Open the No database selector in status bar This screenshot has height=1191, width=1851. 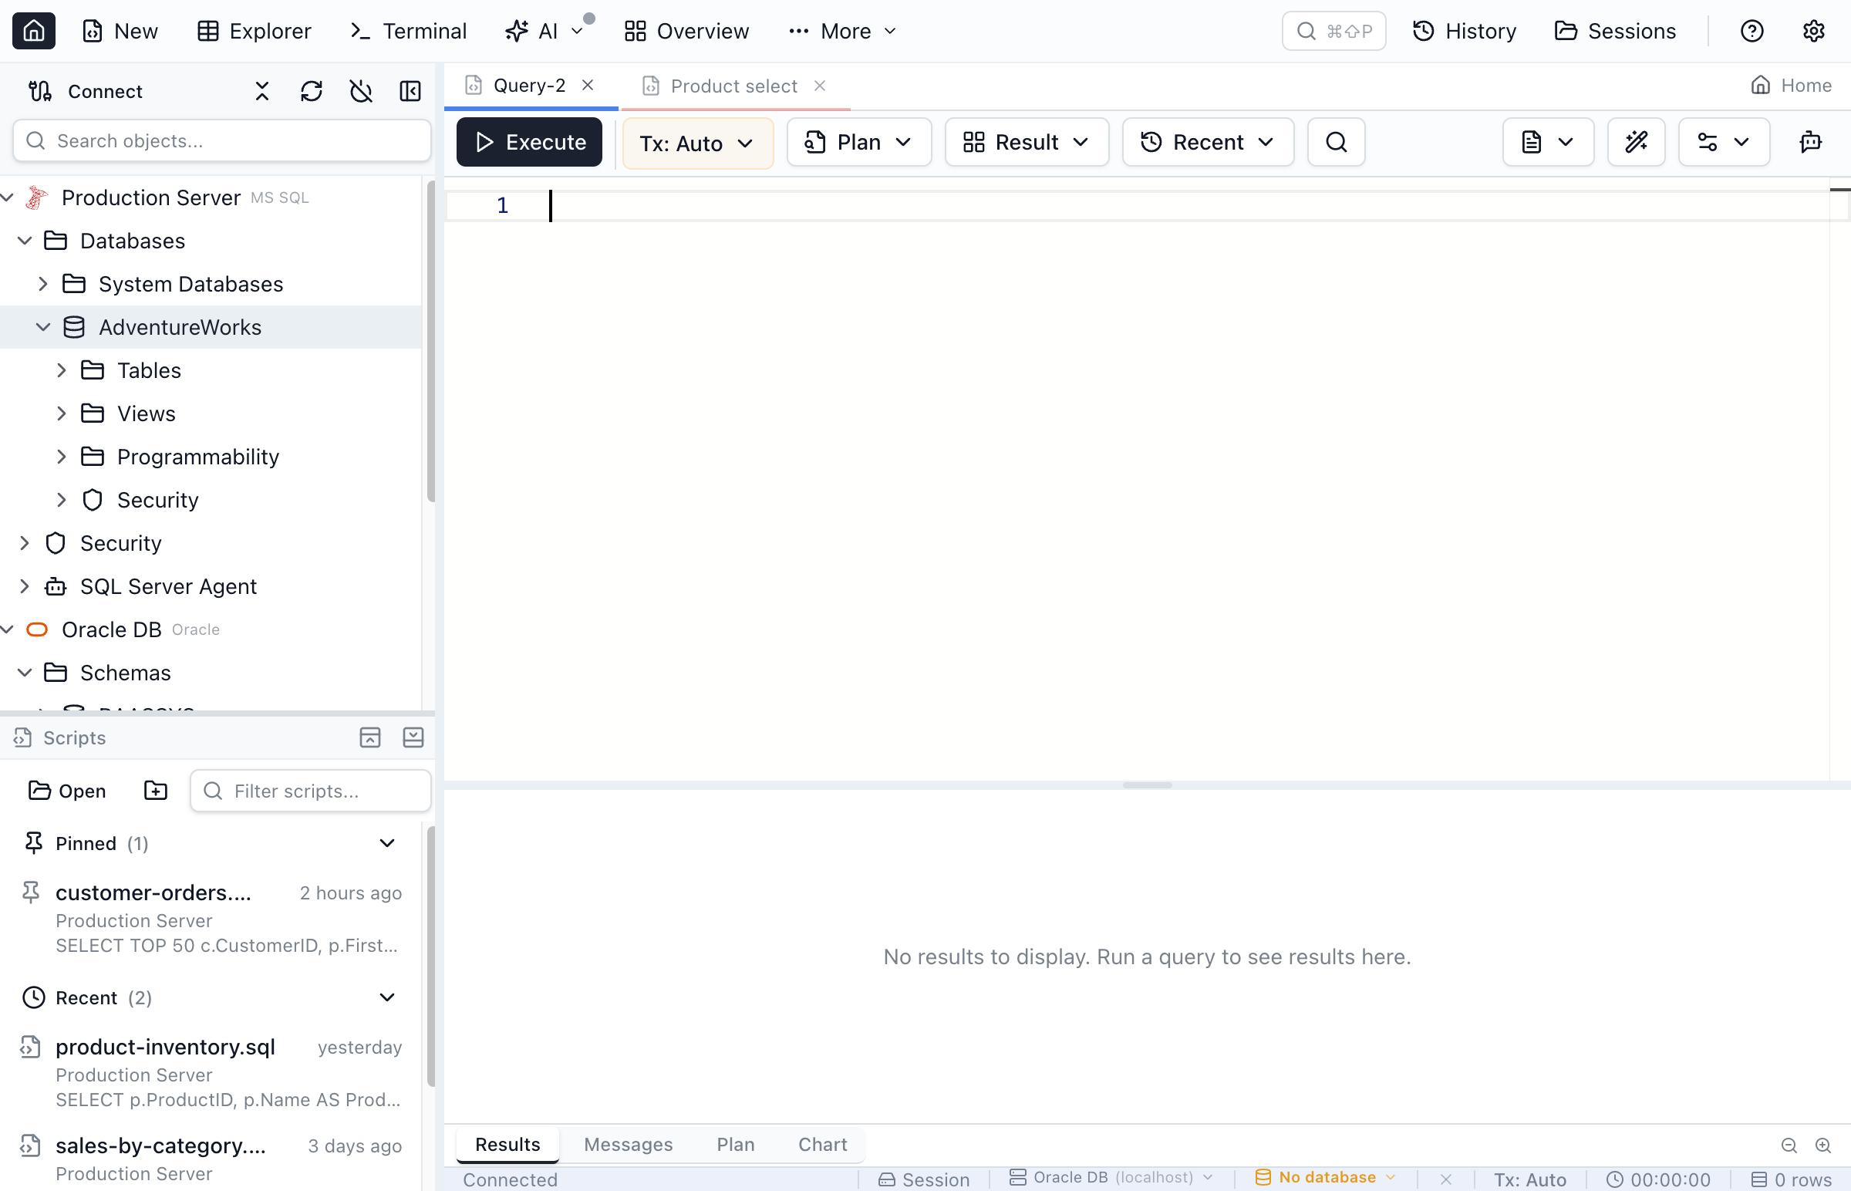1325,1178
